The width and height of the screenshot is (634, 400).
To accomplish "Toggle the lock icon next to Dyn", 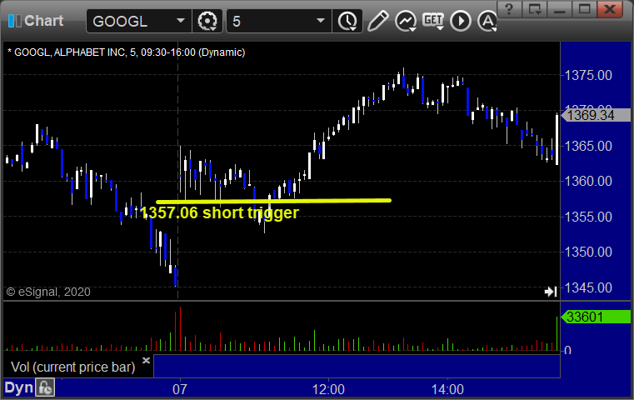I will tap(45, 387).
